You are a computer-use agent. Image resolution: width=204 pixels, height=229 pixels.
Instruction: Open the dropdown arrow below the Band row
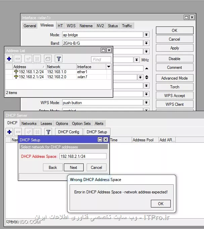pyautogui.click(x=147, y=51)
